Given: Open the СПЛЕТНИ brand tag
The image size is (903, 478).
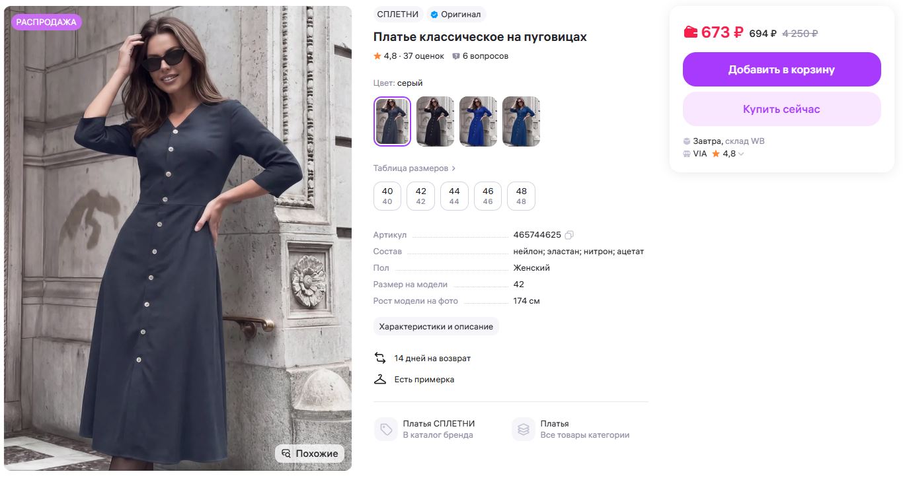Looking at the screenshot, I should [398, 15].
